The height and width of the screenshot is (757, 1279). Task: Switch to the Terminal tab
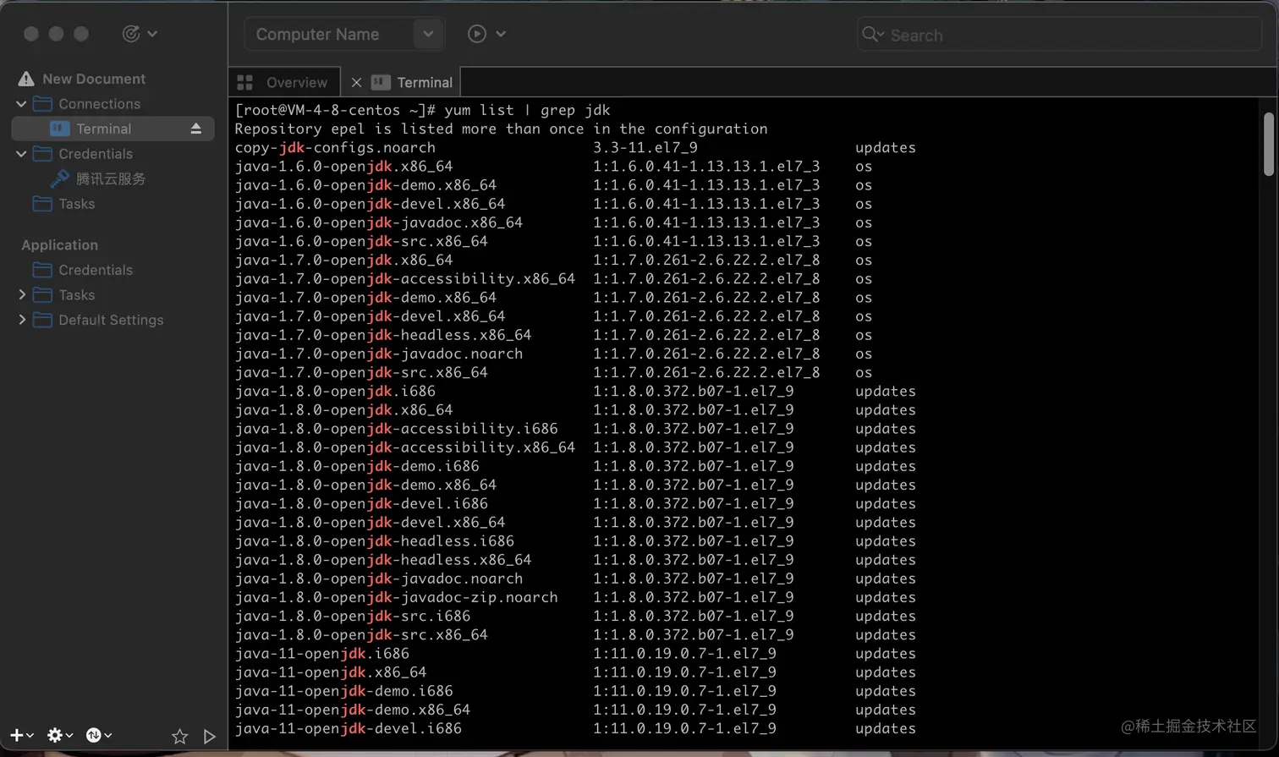pyautogui.click(x=414, y=82)
